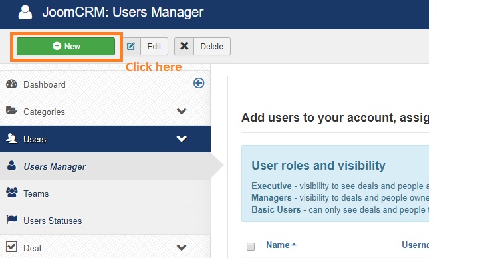The width and height of the screenshot is (490, 258).
Task: Click the 'Executive' role text
Action: 271,186
